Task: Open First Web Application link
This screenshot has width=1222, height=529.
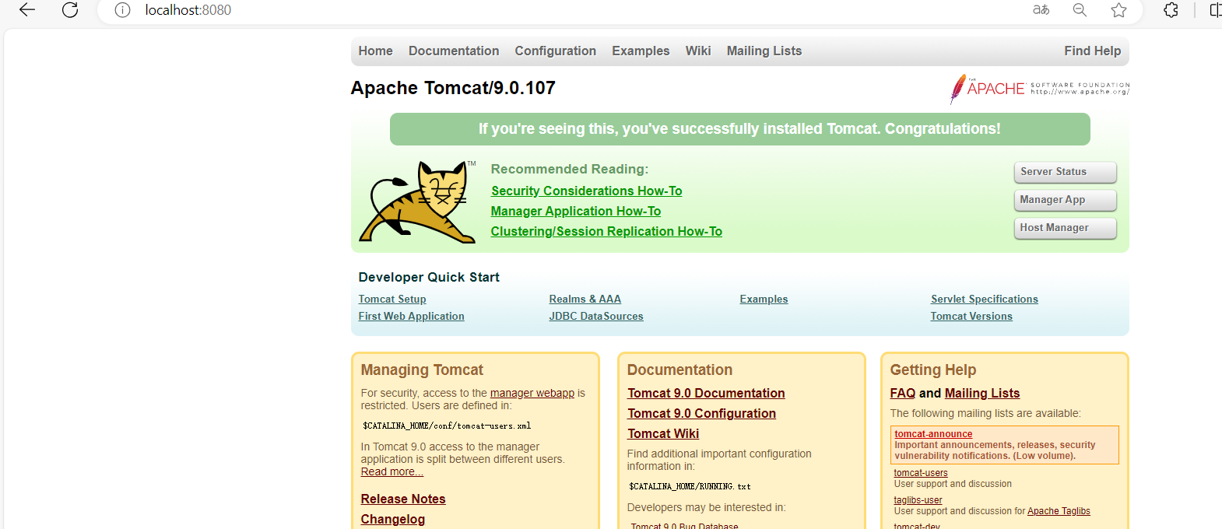Action: coord(411,316)
